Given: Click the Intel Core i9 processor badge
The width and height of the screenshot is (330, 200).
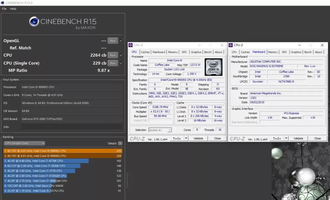Looking at the screenshot, I should 213,67.
